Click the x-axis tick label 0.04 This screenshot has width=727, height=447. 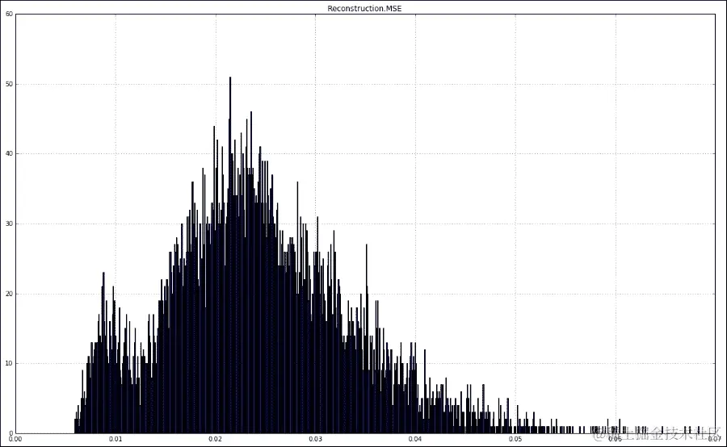[x=415, y=439]
